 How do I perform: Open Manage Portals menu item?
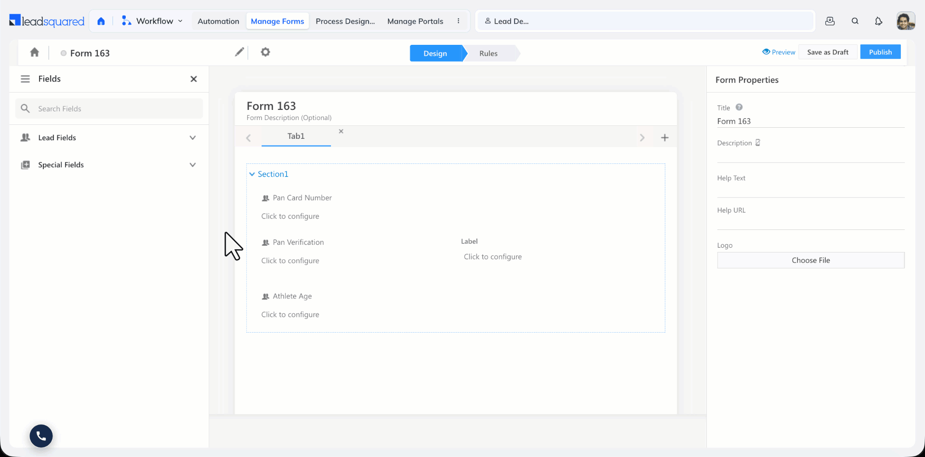click(x=415, y=21)
